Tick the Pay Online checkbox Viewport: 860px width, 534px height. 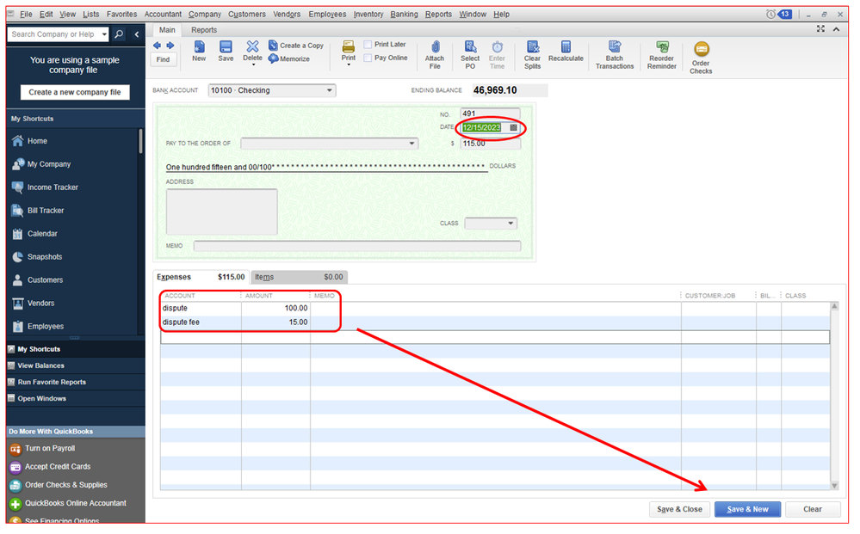click(x=368, y=58)
